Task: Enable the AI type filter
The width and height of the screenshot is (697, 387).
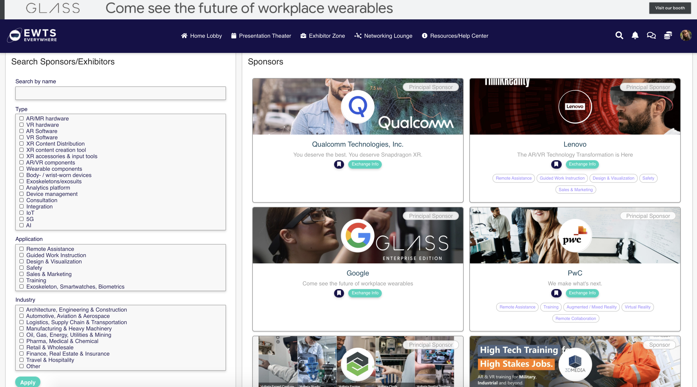Action: [x=22, y=225]
